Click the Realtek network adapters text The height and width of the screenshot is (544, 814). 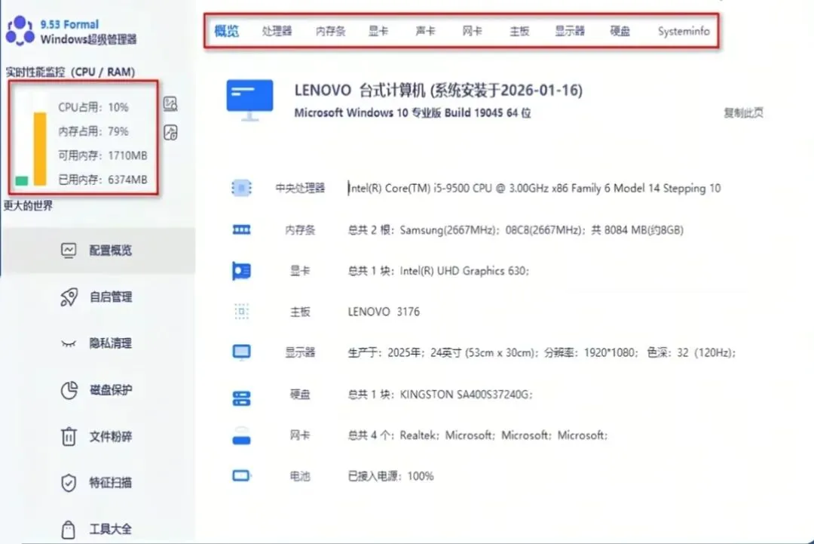[477, 435]
